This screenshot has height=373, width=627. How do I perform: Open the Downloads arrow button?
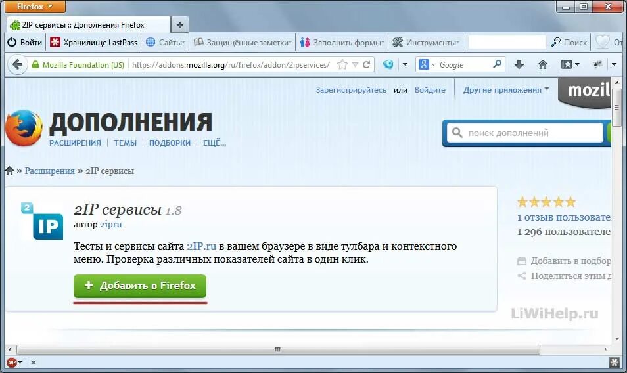click(x=519, y=64)
